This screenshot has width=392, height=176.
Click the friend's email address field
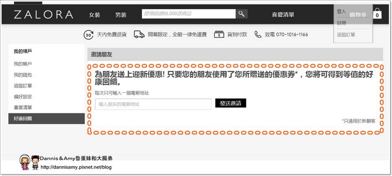pos(153,104)
